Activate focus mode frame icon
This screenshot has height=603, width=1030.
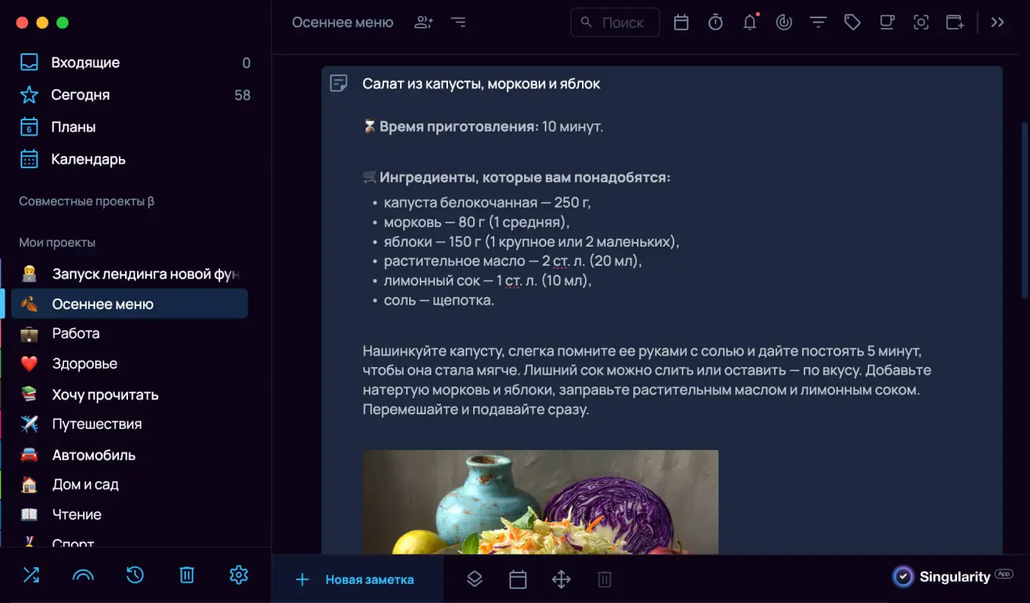point(921,23)
